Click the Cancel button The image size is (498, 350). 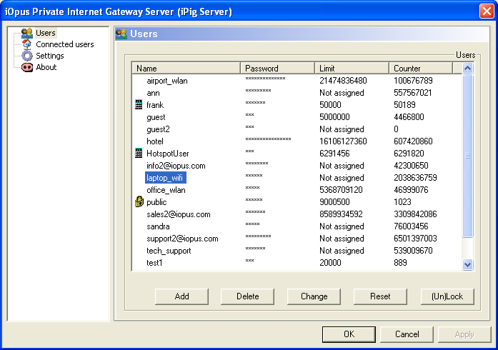pyautogui.click(x=407, y=334)
